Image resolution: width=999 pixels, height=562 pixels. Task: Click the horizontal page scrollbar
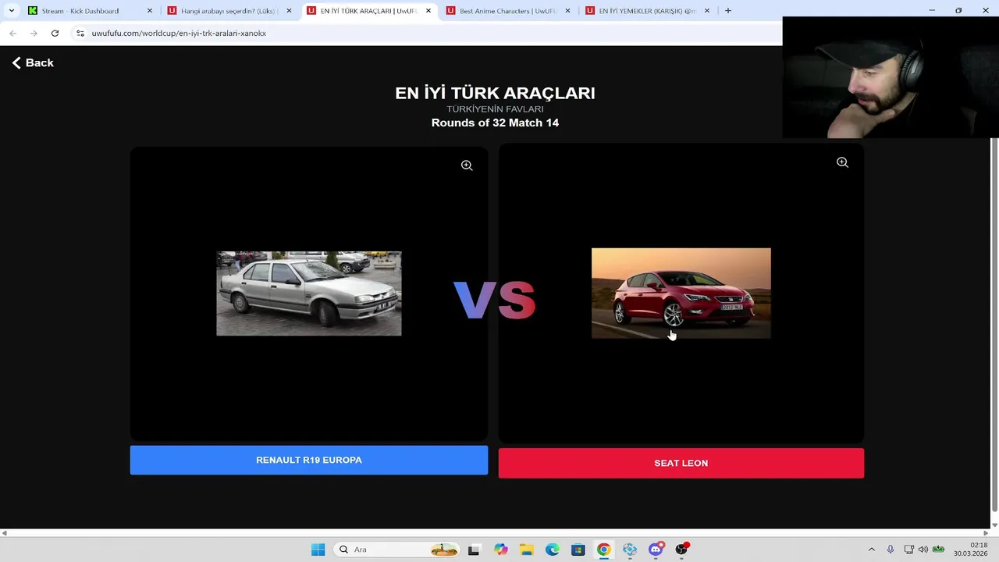[495, 533]
